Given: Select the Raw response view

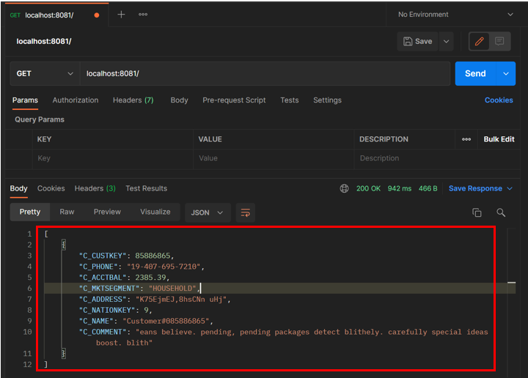Looking at the screenshot, I should click(x=67, y=212).
